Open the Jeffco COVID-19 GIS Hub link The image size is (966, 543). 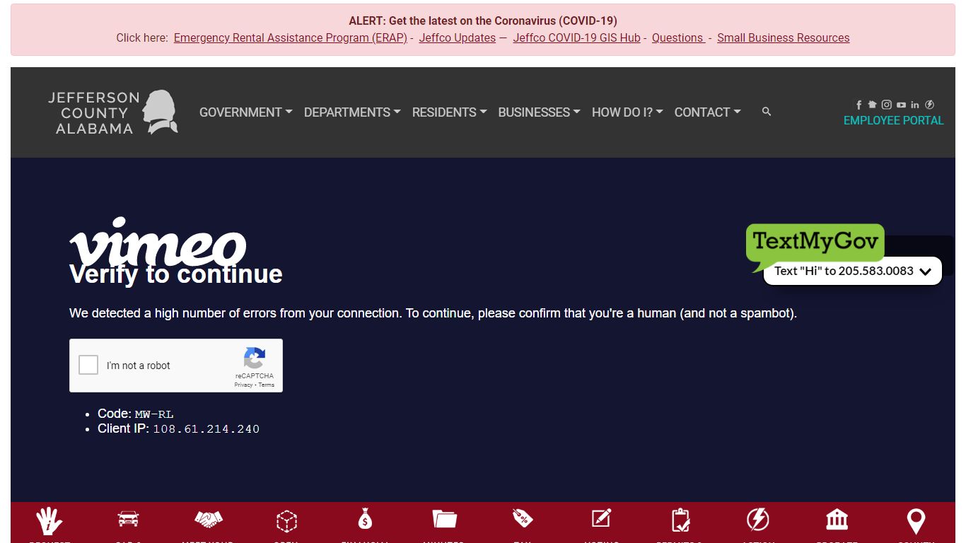click(x=577, y=38)
